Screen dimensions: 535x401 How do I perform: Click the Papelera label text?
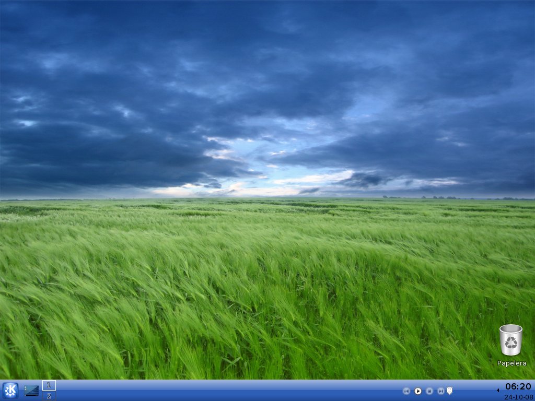(x=511, y=363)
